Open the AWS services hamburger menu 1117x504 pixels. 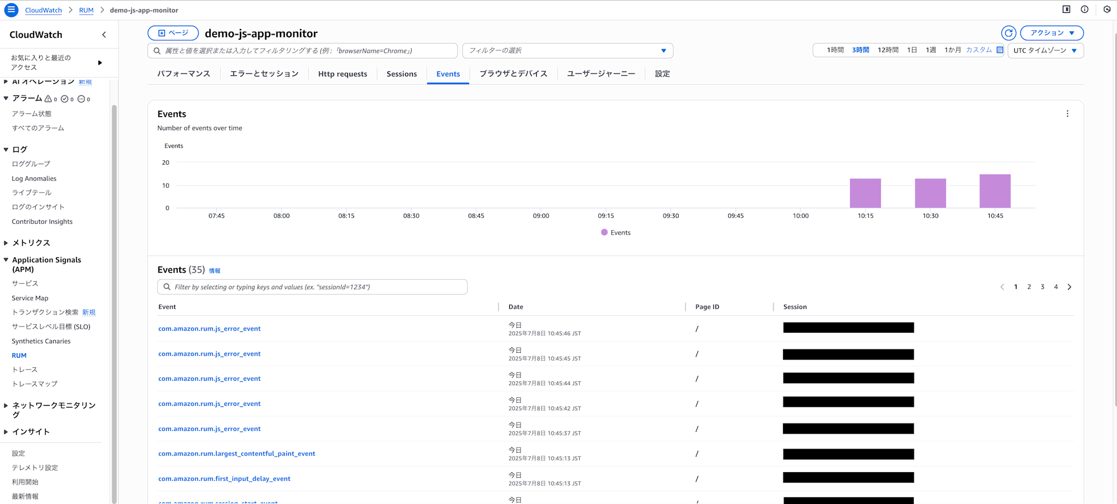(x=11, y=9)
